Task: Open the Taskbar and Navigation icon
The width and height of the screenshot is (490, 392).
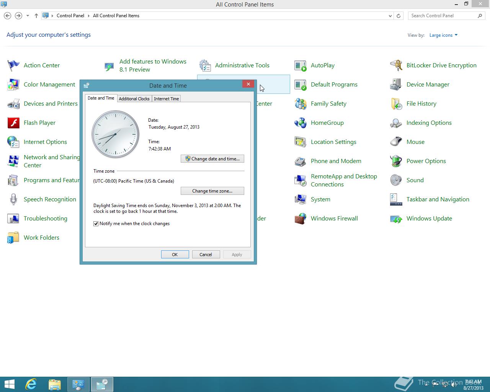Action: pyautogui.click(x=396, y=199)
